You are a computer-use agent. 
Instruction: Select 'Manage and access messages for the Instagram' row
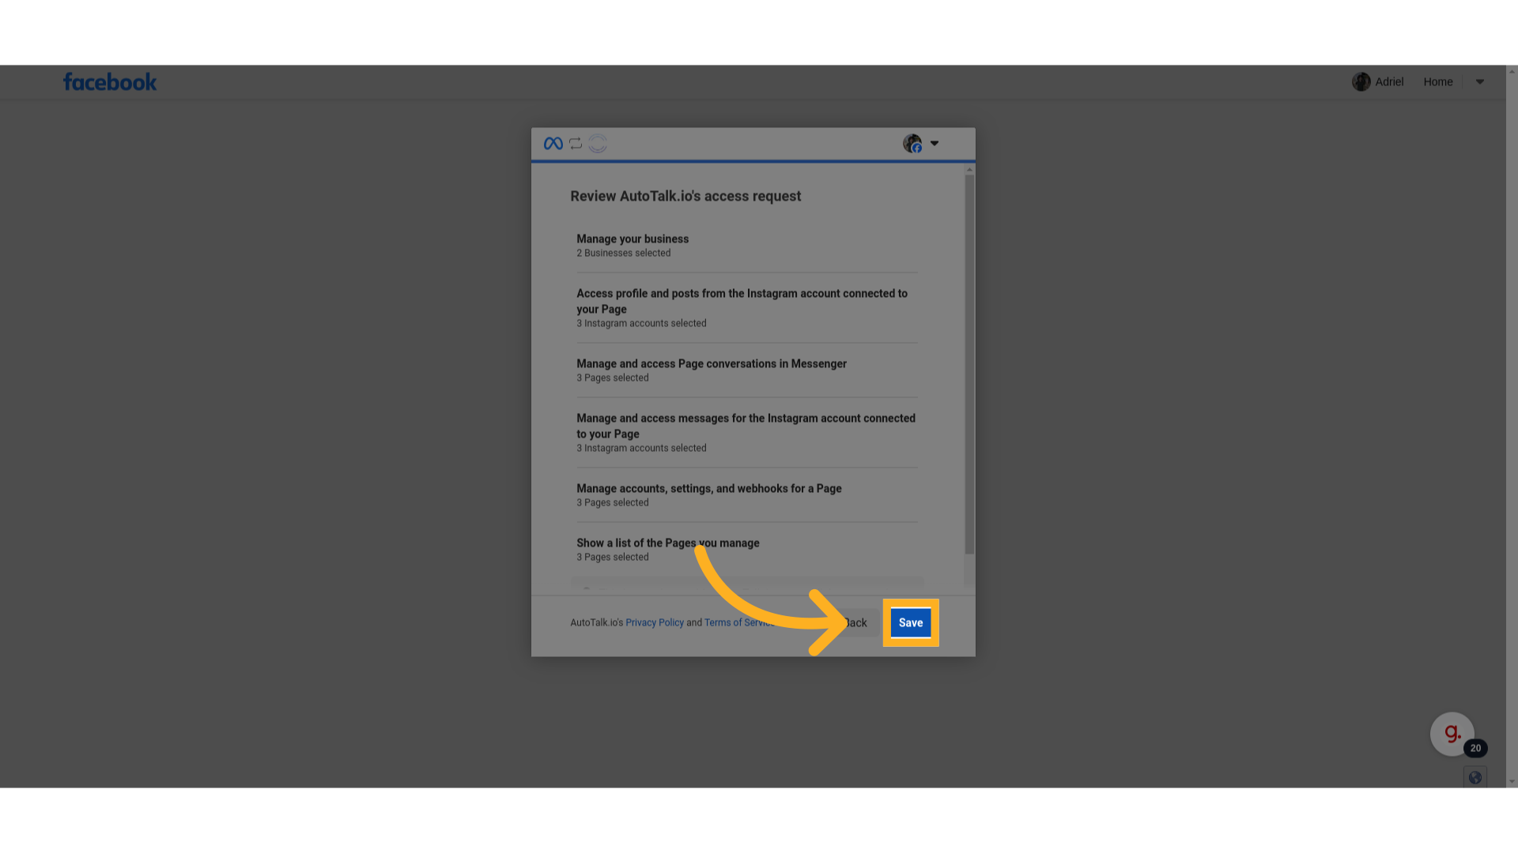pyautogui.click(x=747, y=432)
